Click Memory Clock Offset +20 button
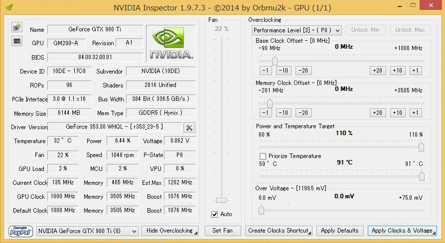445x243 pixels. click(378, 113)
